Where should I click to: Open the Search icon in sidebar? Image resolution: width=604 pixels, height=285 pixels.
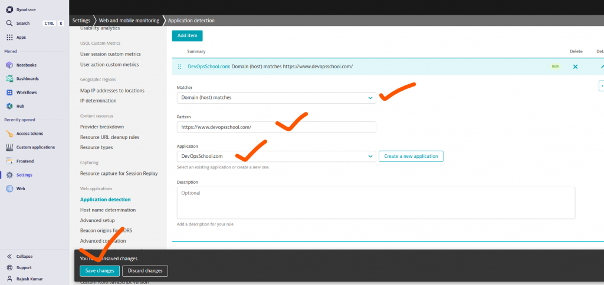(x=9, y=24)
